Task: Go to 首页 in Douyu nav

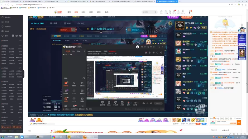Action: point(69,12)
